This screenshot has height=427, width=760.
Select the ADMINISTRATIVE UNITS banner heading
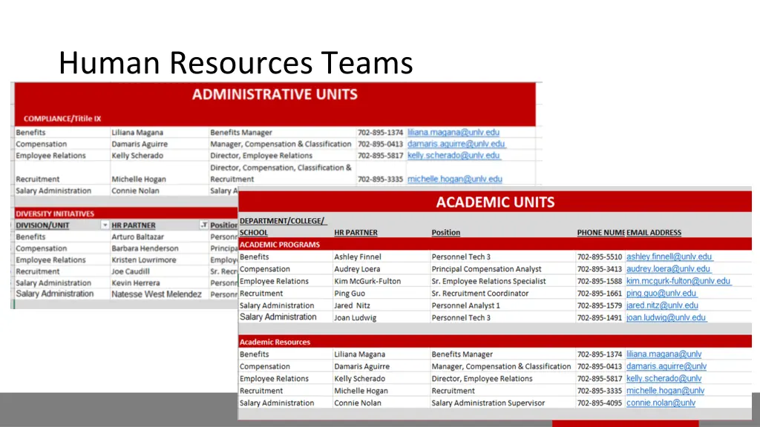coord(275,94)
